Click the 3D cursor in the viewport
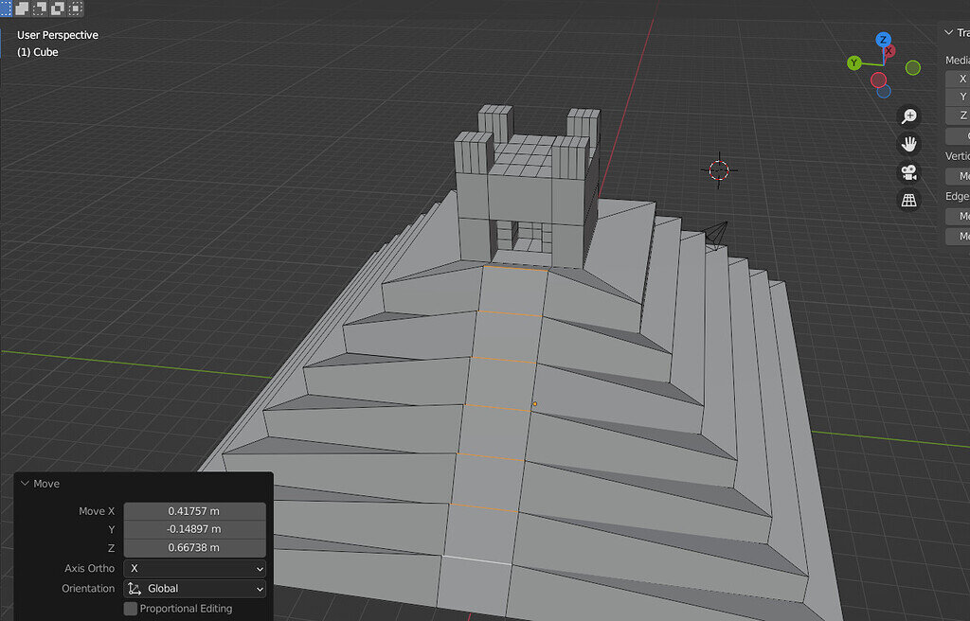The height and width of the screenshot is (621, 970). tap(718, 170)
